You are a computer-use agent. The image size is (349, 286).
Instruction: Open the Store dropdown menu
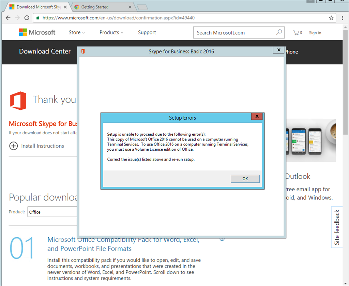pyautogui.click(x=77, y=32)
